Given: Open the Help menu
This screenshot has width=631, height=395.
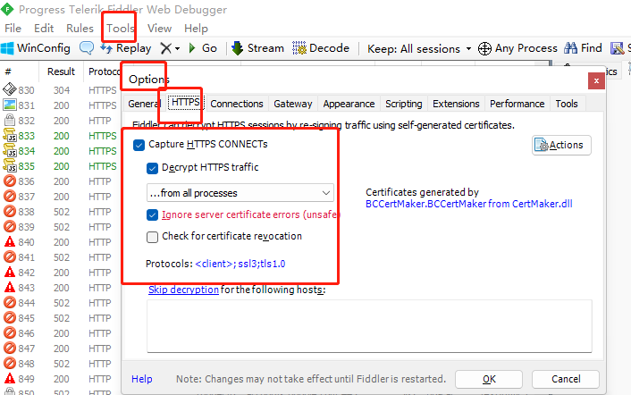Looking at the screenshot, I should pos(196,29).
